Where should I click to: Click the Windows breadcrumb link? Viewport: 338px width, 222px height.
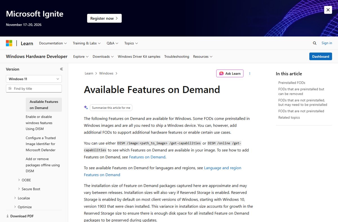click(106, 73)
